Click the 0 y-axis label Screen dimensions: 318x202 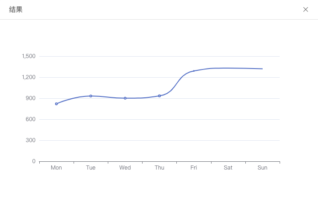pyautogui.click(x=34, y=161)
